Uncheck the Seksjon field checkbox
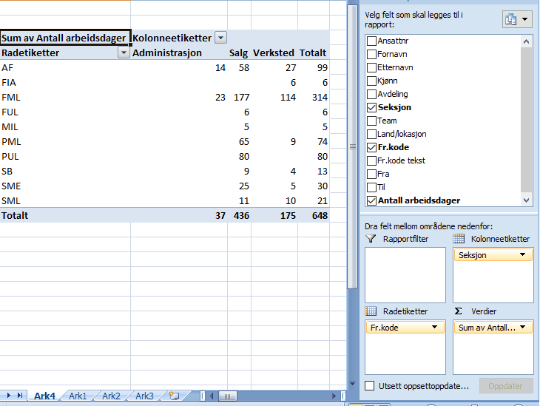Screen dimensions: 540x406 (x=371, y=107)
